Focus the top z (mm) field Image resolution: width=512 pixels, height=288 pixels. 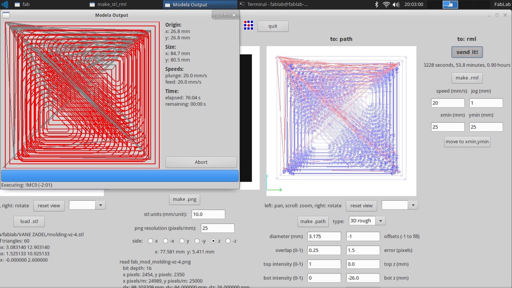363,264
